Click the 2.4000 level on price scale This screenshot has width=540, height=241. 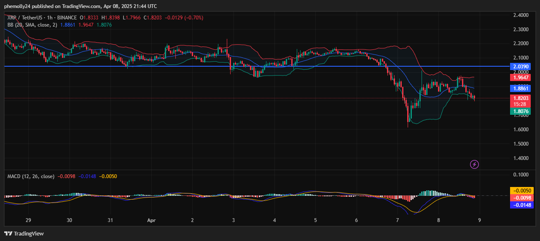tap(521, 15)
